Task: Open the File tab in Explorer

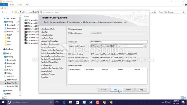Action: [x=4, y=5]
